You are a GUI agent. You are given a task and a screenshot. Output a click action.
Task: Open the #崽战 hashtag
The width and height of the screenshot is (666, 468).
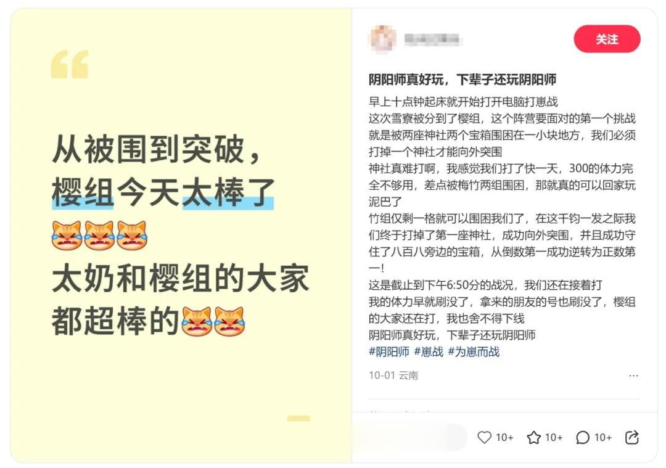click(428, 351)
